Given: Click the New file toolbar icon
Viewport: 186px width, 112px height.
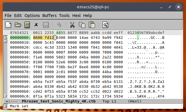Looking at the screenshot, I should point(8,25).
